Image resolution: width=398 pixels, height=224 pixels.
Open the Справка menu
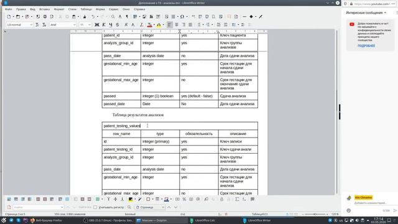click(139, 9)
